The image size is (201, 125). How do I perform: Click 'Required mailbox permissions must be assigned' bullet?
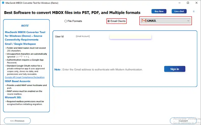coord(26,103)
